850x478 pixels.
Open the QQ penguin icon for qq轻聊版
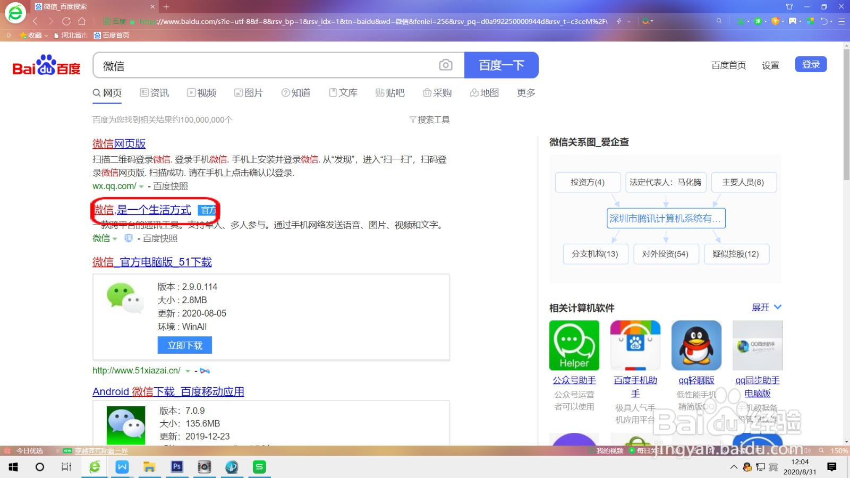pos(696,345)
